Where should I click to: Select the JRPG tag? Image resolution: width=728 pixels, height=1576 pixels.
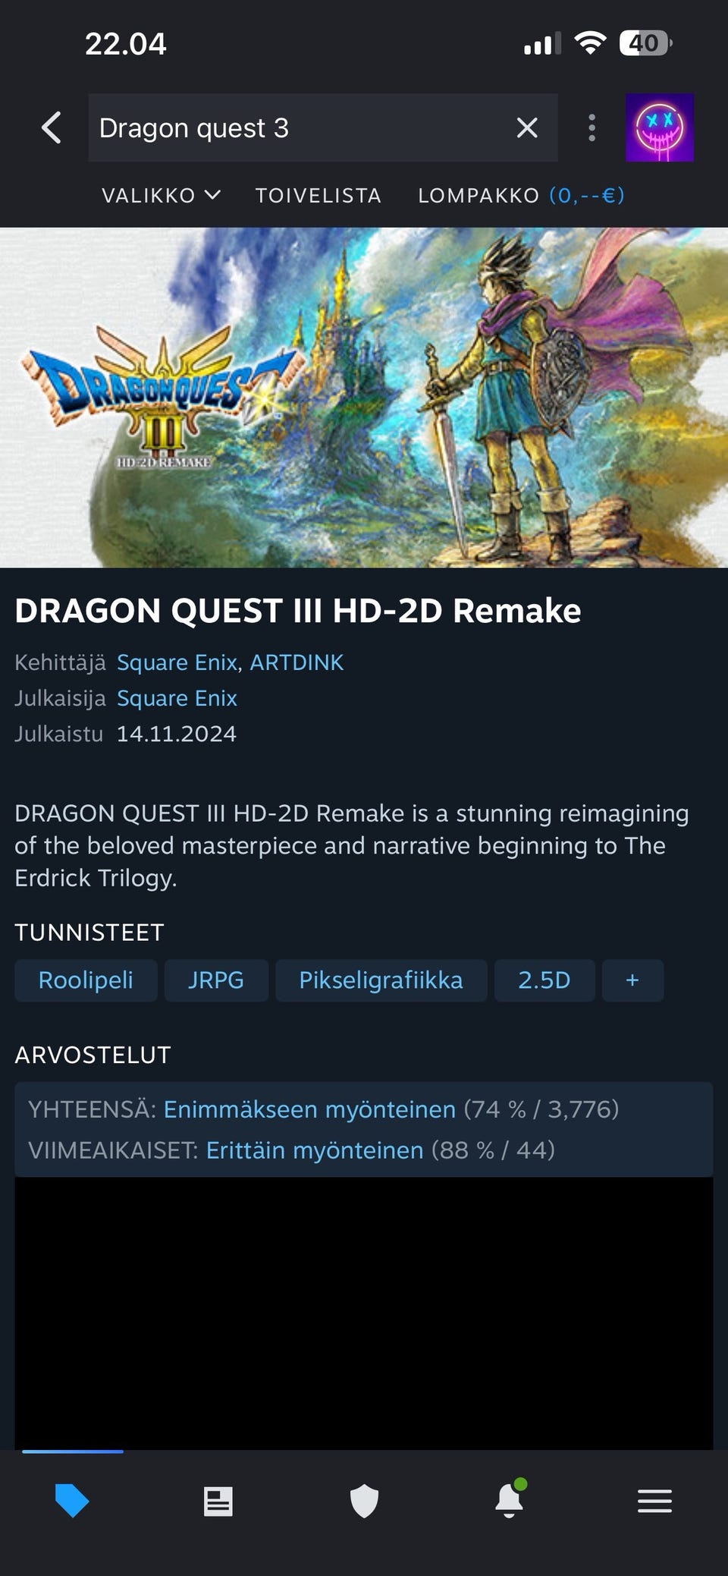pos(216,980)
